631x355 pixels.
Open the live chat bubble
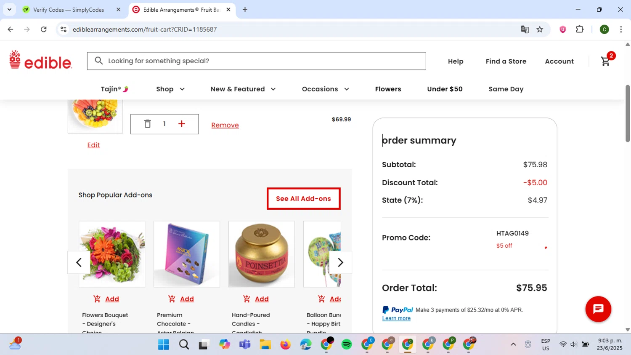(x=598, y=309)
